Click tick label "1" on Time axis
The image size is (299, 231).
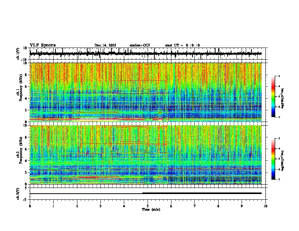click(x=53, y=206)
